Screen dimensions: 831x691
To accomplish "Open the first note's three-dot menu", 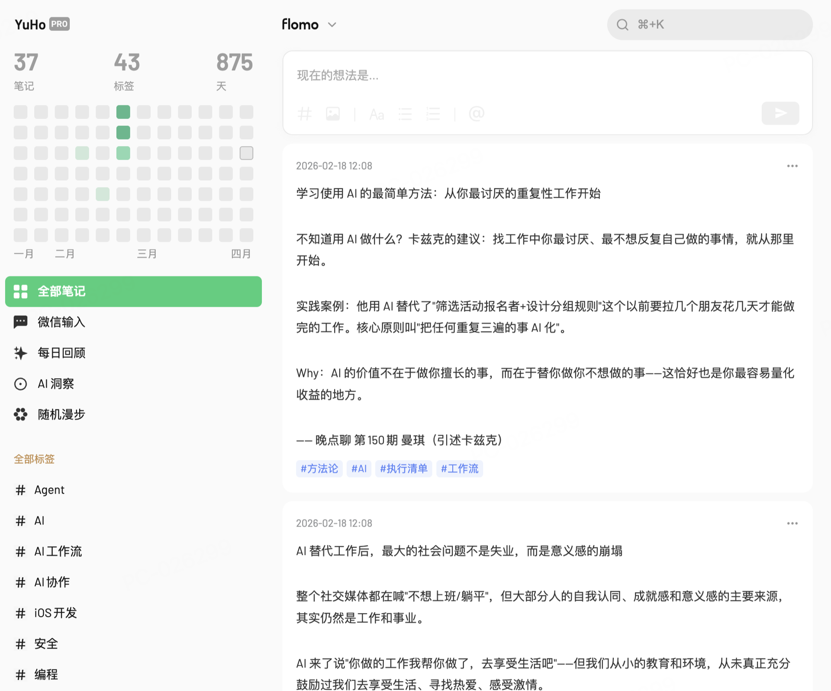I will click(x=792, y=166).
